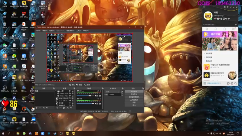Open microphone/Aux audio settings gear
The height and width of the screenshot is (136, 242).
(100, 96)
